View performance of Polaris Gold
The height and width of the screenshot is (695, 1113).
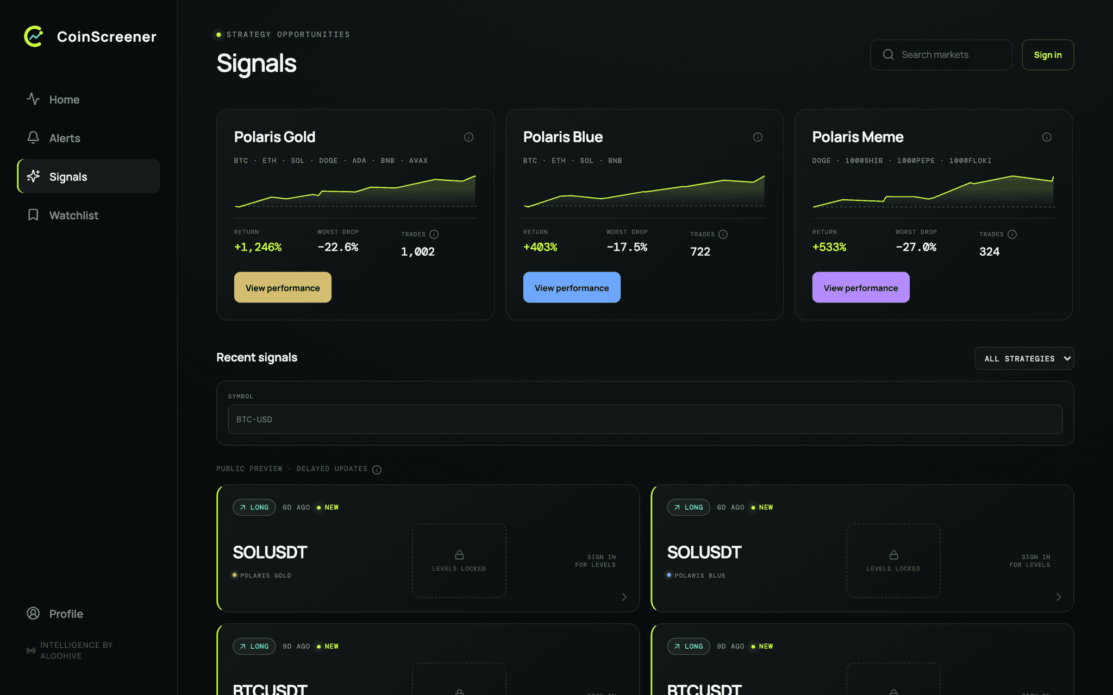283,287
